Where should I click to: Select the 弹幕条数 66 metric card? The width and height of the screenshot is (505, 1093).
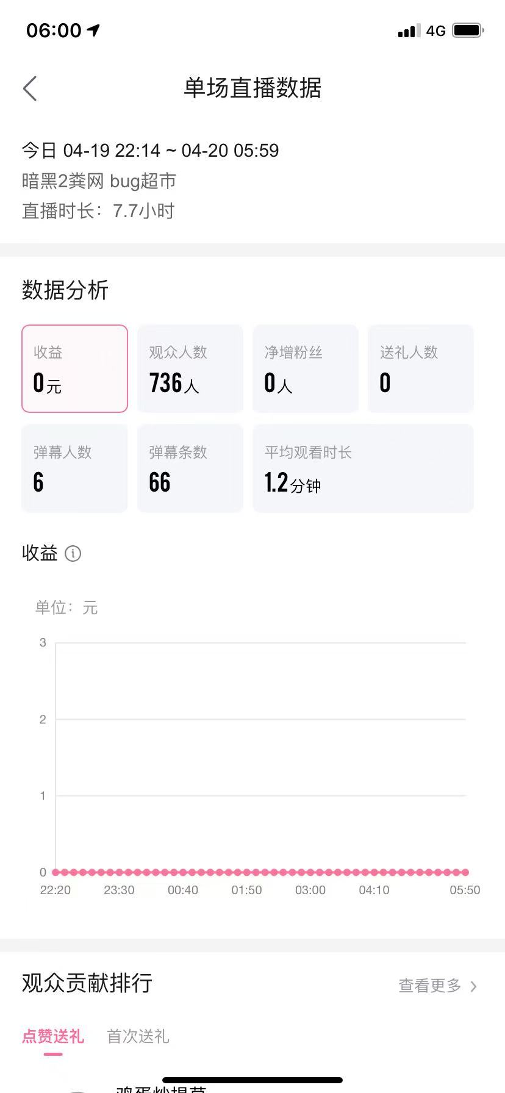(190, 468)
